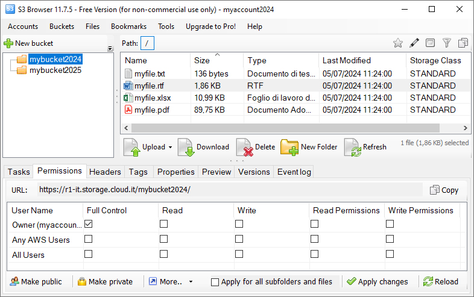474x297 pixels.
Task: Check Read for Any AWS Users
Action: point(163,239)
